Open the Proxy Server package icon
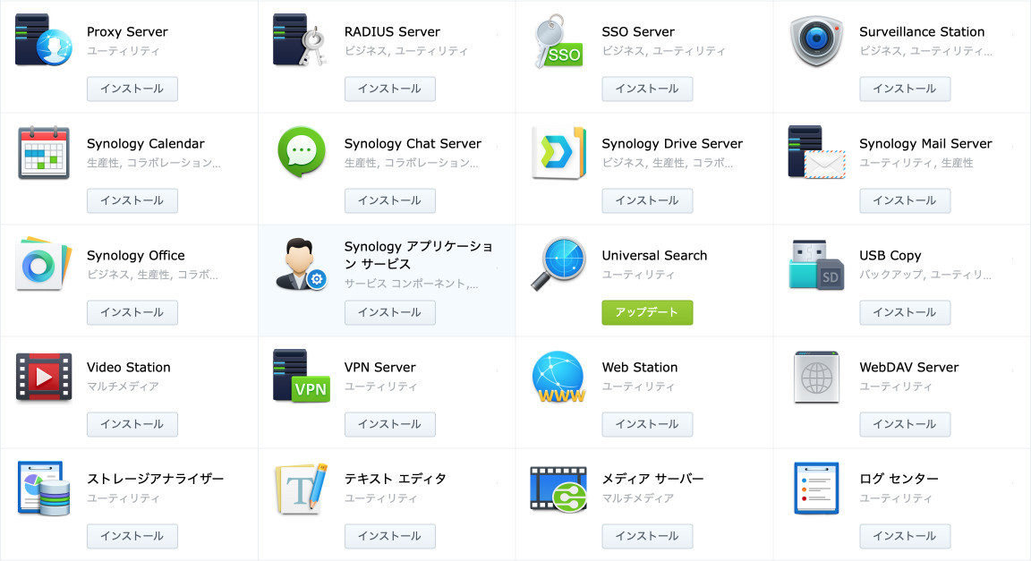The width and height of the screenshot is (1031, 561). (43, 40)
